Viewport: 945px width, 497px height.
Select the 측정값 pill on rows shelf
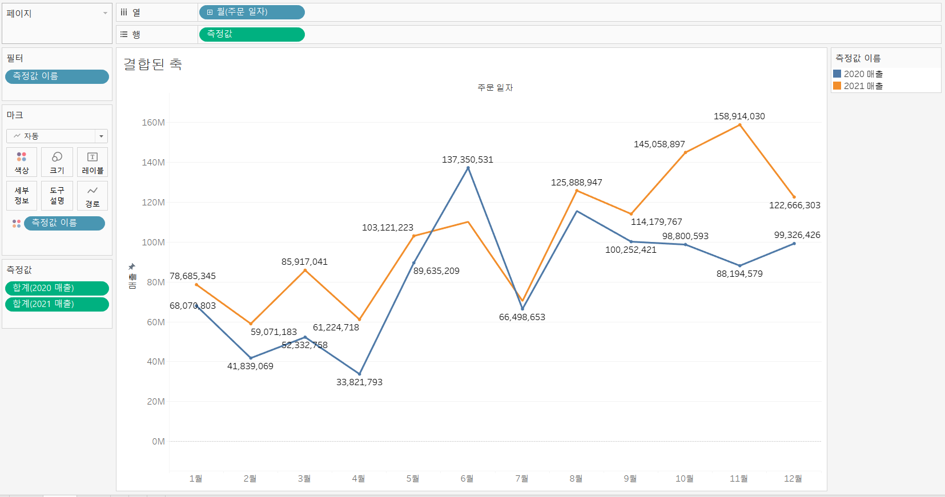[252, 34]
